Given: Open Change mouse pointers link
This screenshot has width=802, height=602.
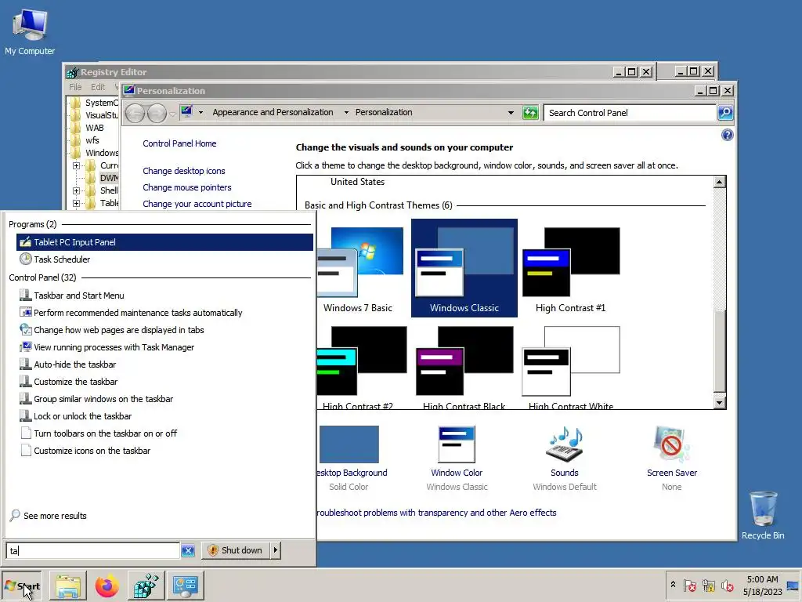Looking at the screenshot, I should [186, 187].
